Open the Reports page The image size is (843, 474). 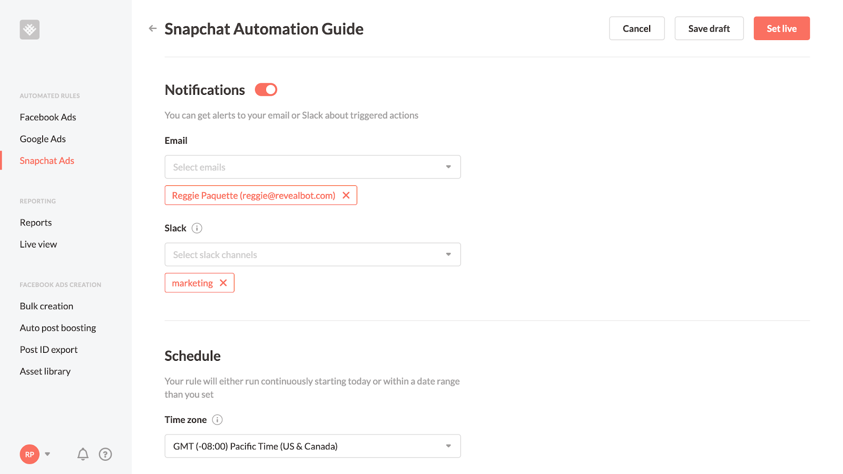(36, 223)
